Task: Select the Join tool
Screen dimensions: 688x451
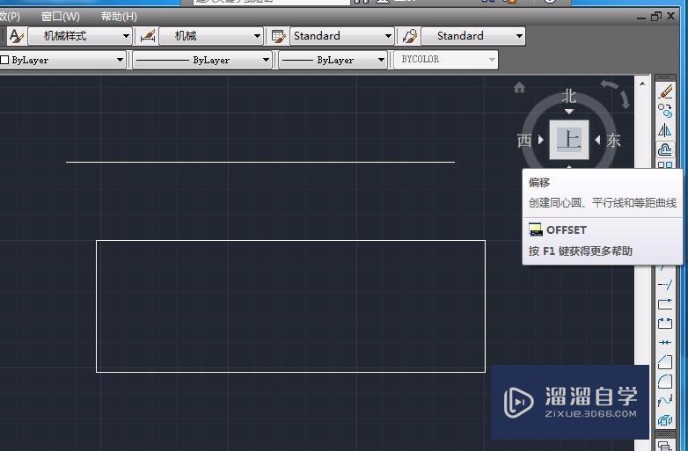Action: click(665, 342)
